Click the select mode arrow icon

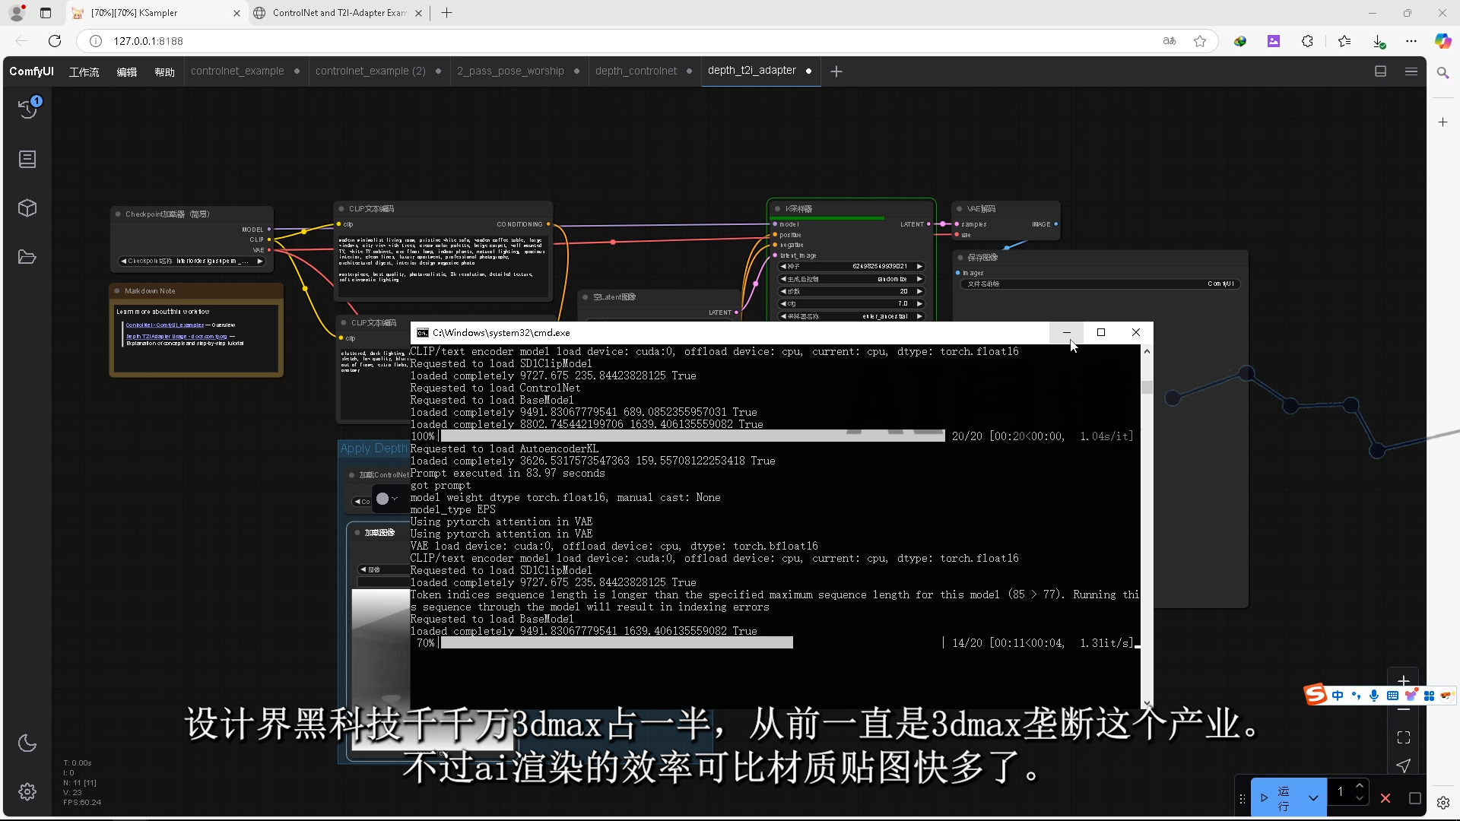coord(1404,766)
